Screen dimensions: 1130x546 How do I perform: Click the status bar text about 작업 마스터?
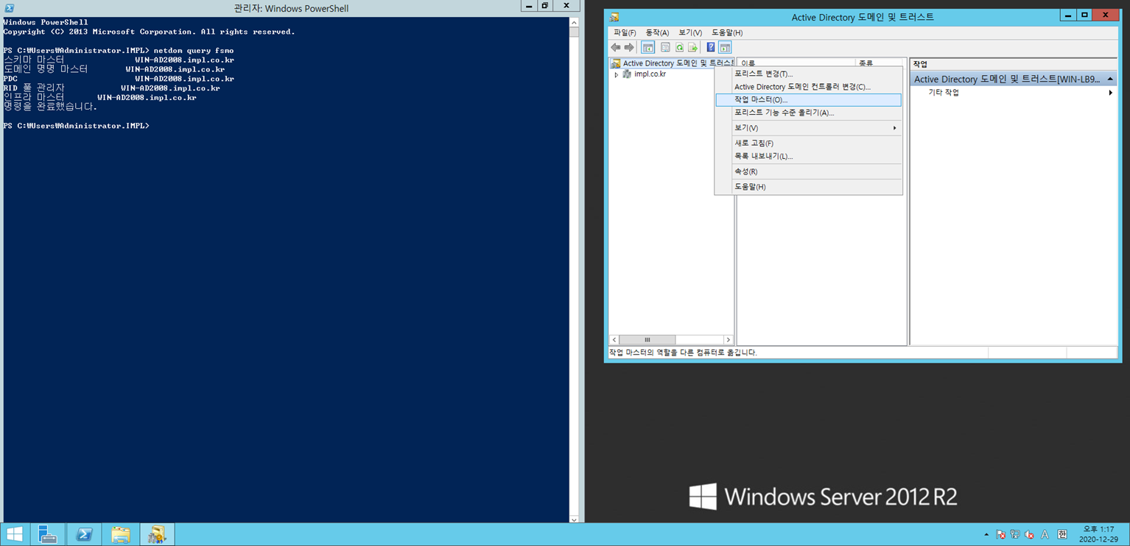tap(683, 352)
